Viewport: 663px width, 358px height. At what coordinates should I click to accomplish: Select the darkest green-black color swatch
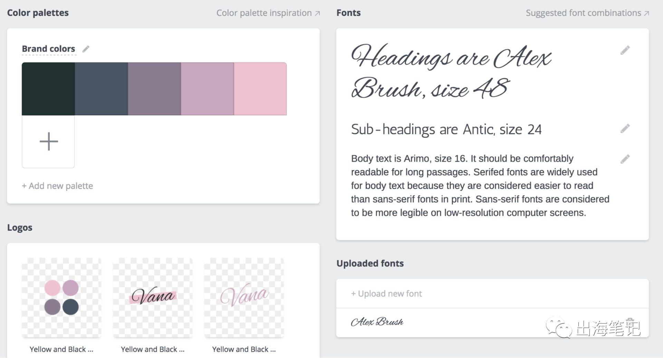[x=48, y=89]
